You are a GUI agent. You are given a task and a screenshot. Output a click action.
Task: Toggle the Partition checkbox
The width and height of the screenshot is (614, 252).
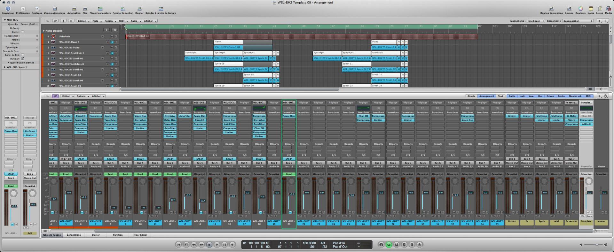pyautogui.click(x=22, y=59)
